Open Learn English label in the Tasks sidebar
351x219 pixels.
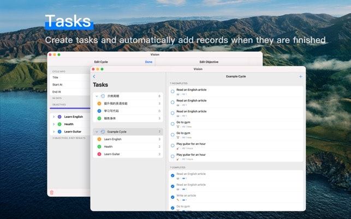point(112,139)
